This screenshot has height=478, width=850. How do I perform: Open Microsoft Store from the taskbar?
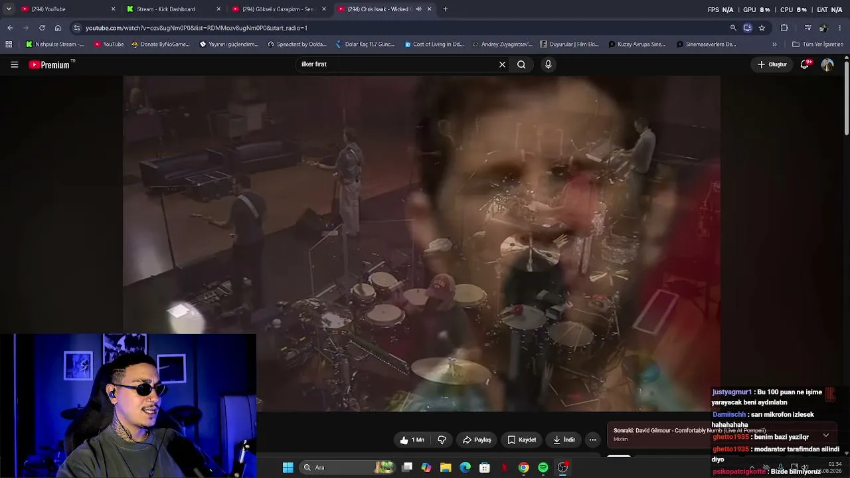pos(485,467)
